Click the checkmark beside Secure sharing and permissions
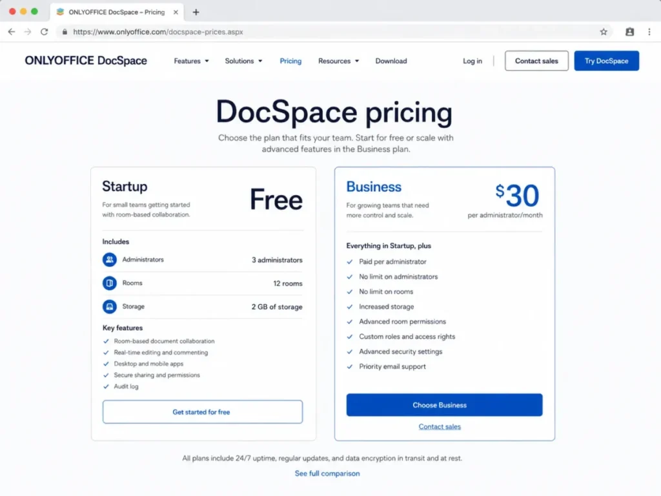The image size is (661, 496). point(106,375)
